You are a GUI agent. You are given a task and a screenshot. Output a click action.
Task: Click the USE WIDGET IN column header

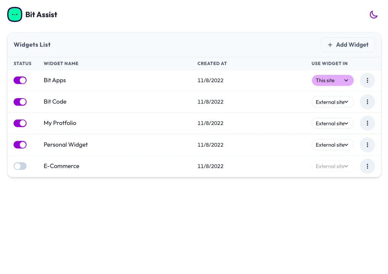click(x=329, y=64)
